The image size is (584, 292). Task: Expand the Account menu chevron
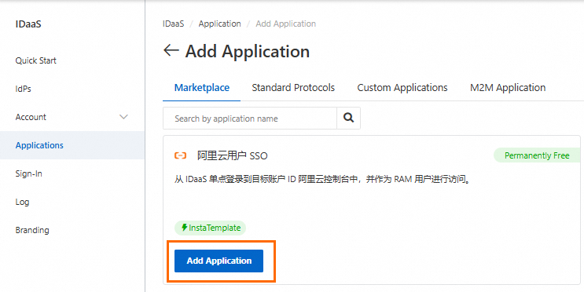click(123, 117)
